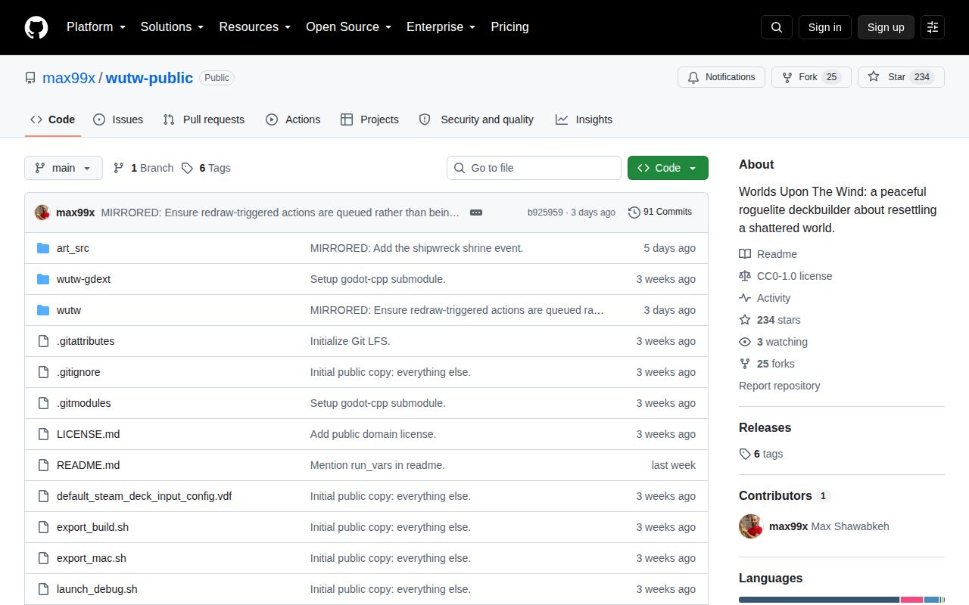This screenshot has width=969, height=605.
Task: Open the Projects tab
Action: click(369, 119)
